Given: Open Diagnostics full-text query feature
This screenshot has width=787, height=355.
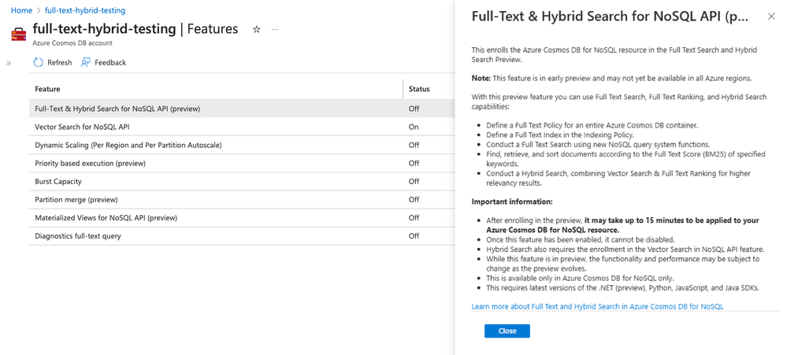Looking at the screenshot, I should (x=78, y=235).
